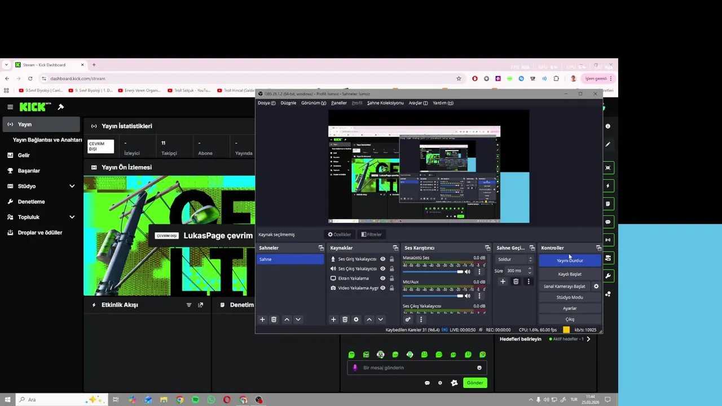The width and height of the screenshot is (722, 406).
Task: Adjust the Süre 300 ms stepper
Action: pyautogui.click(x=529, y=271)
